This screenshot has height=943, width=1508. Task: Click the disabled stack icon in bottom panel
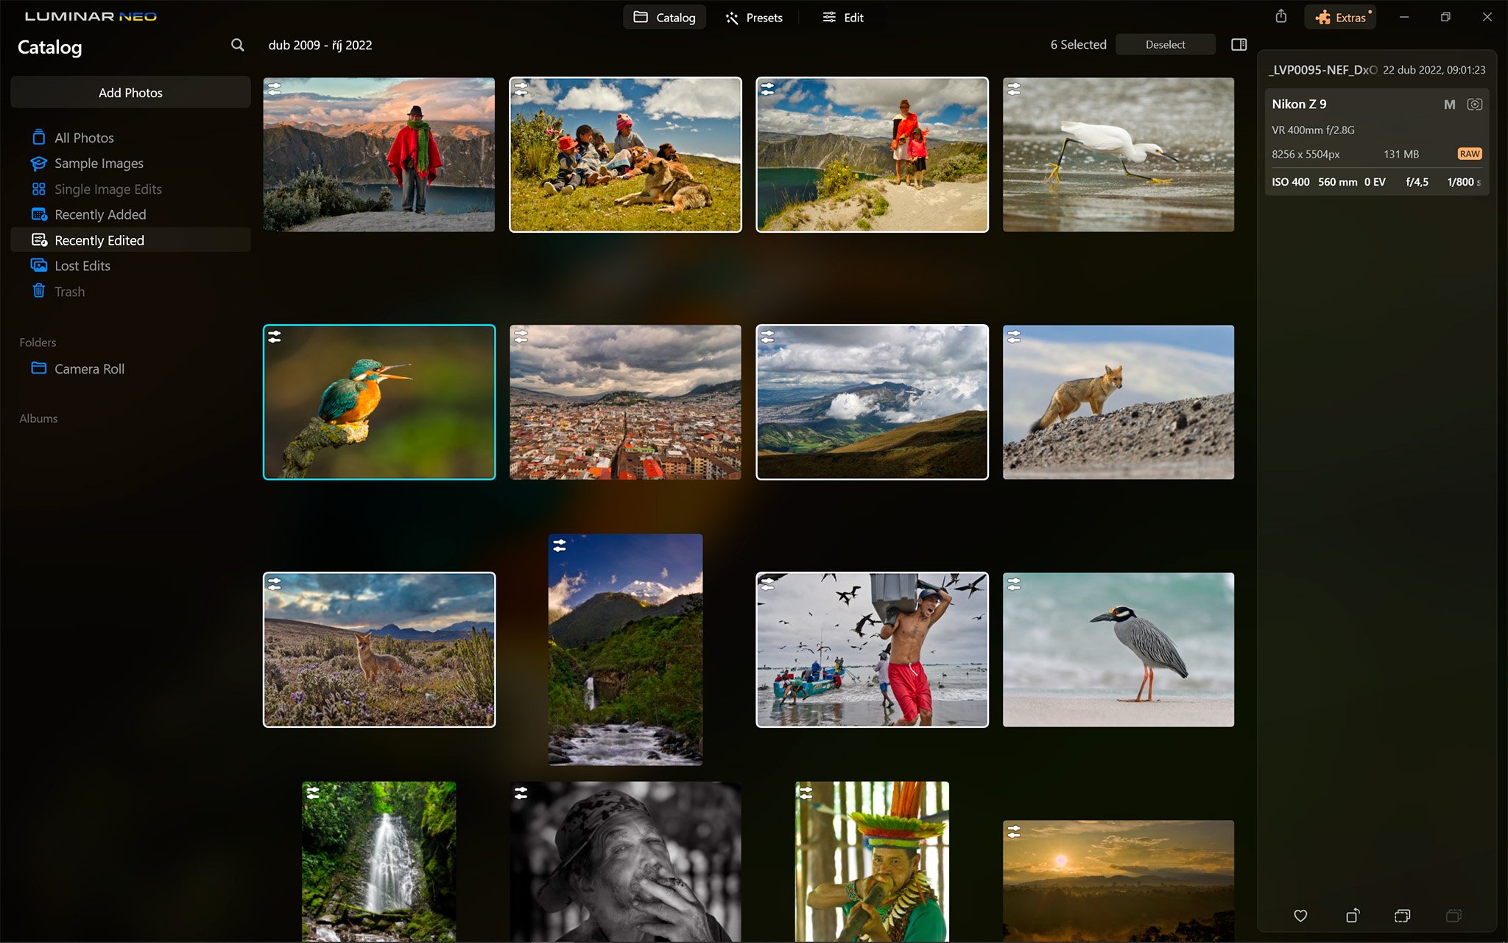coord(1453,916)
